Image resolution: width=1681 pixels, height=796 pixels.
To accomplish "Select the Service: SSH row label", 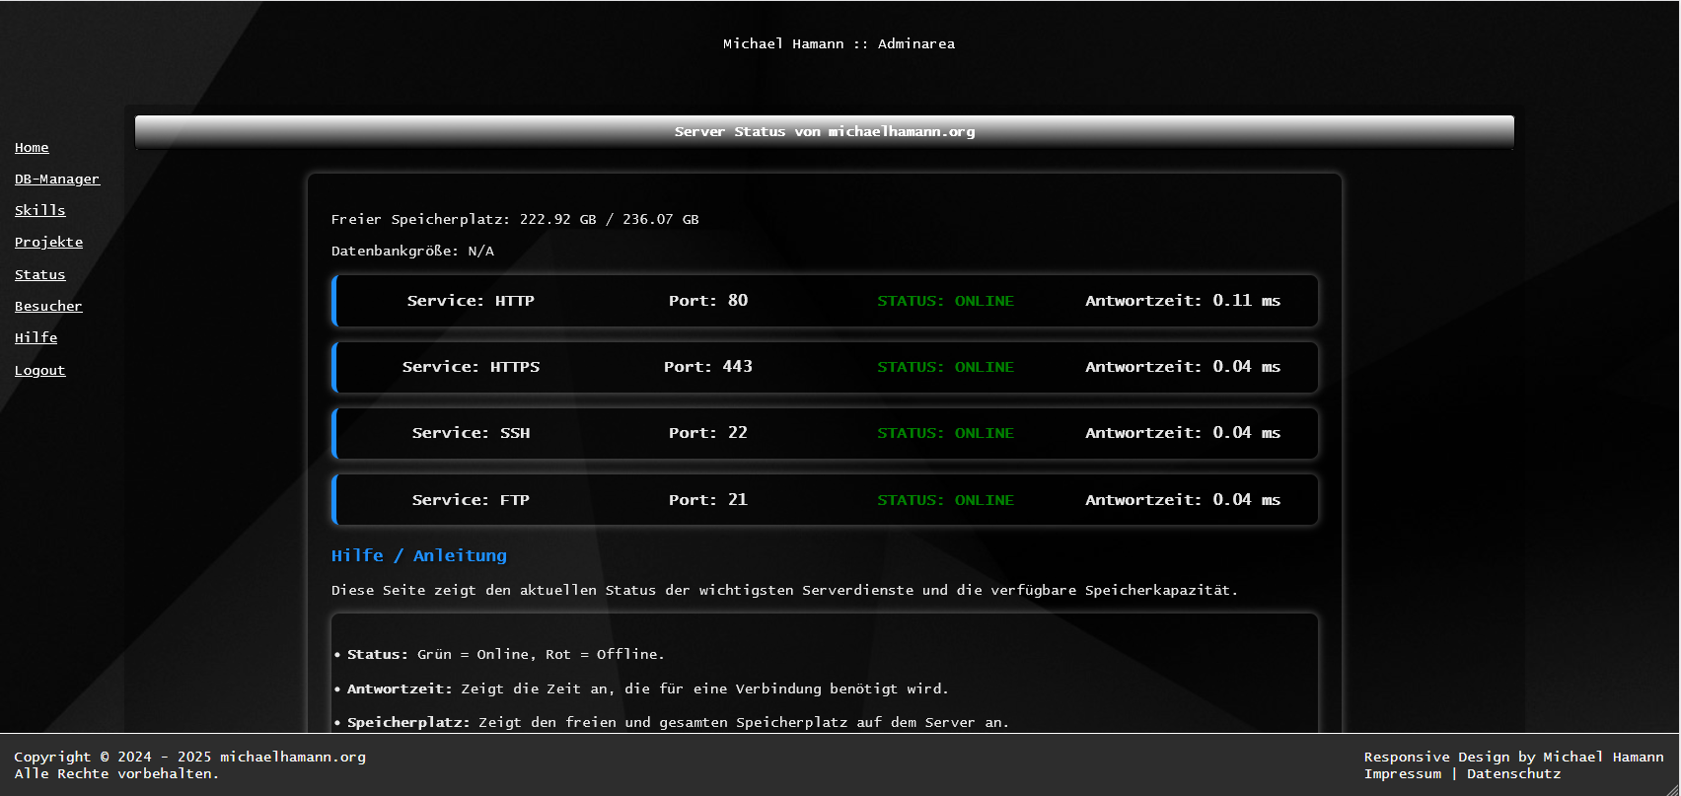I will click(471, 433).
